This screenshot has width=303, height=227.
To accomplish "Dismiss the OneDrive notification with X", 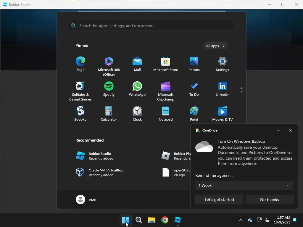I will click(x=290, y=130).
